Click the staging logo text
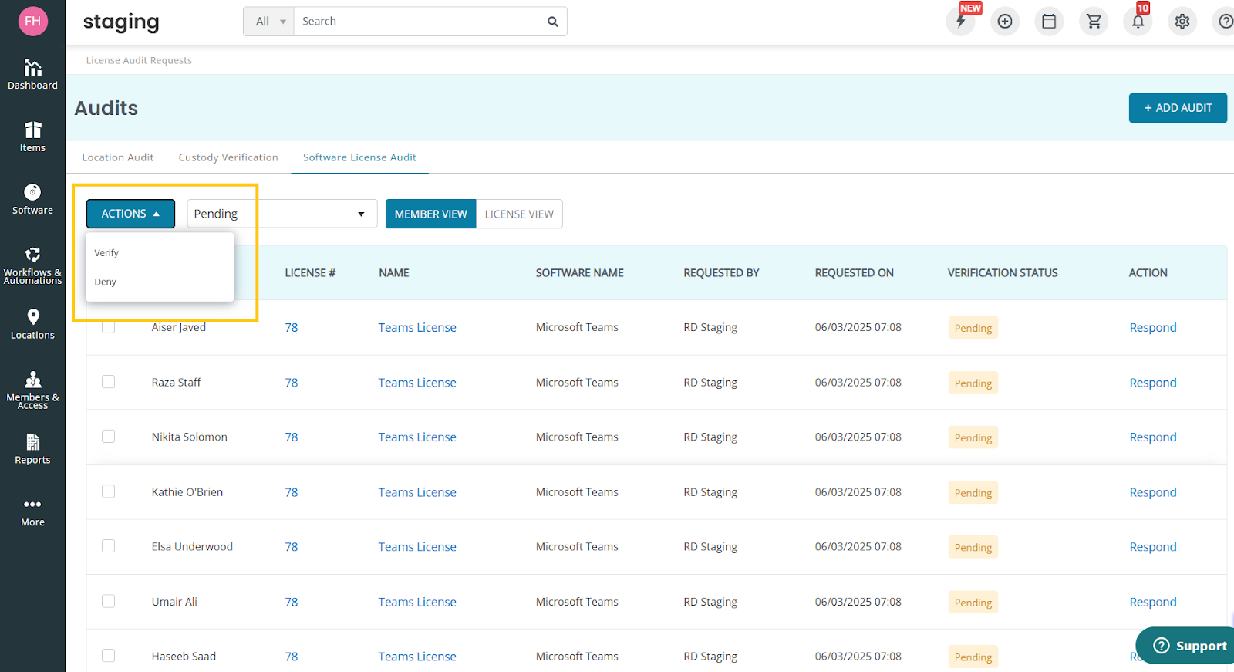 121,22
